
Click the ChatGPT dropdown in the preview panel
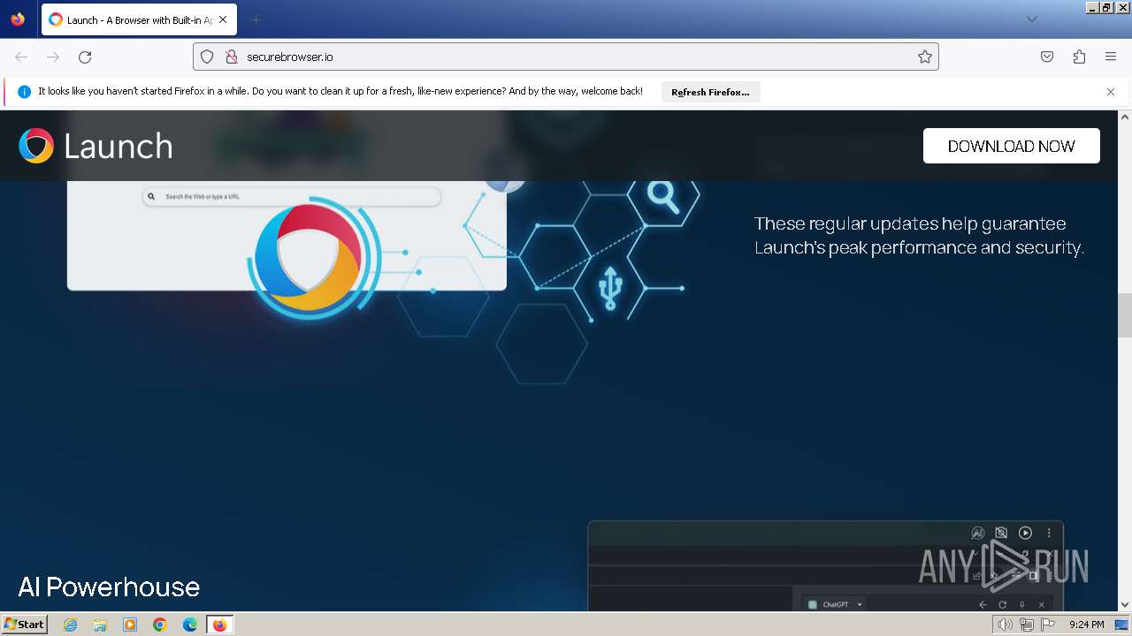(x=836, y=604)
